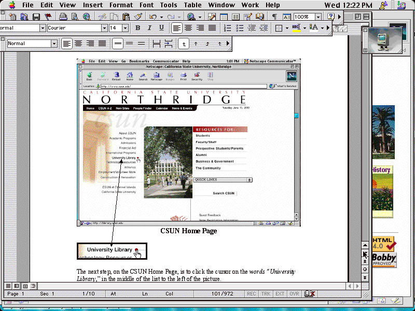Image resolution: width=415 pixels, height=311 pixels.
Task: Show the Drawing toolbar
Action: pos(248,17)
